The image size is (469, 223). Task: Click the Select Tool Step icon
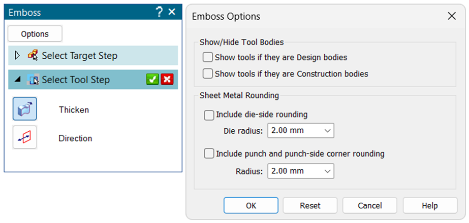(33, 80)
